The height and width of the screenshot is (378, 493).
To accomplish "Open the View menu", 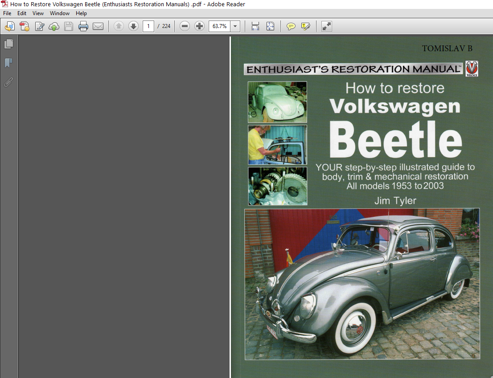I will click(38, 13).
